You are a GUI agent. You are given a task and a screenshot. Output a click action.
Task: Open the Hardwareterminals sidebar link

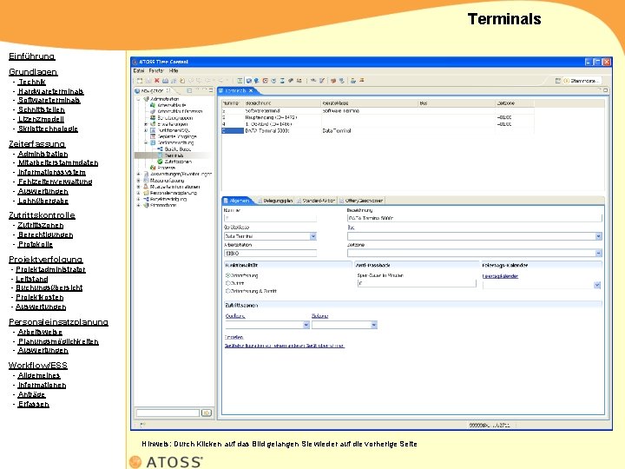tap(50, 91)
